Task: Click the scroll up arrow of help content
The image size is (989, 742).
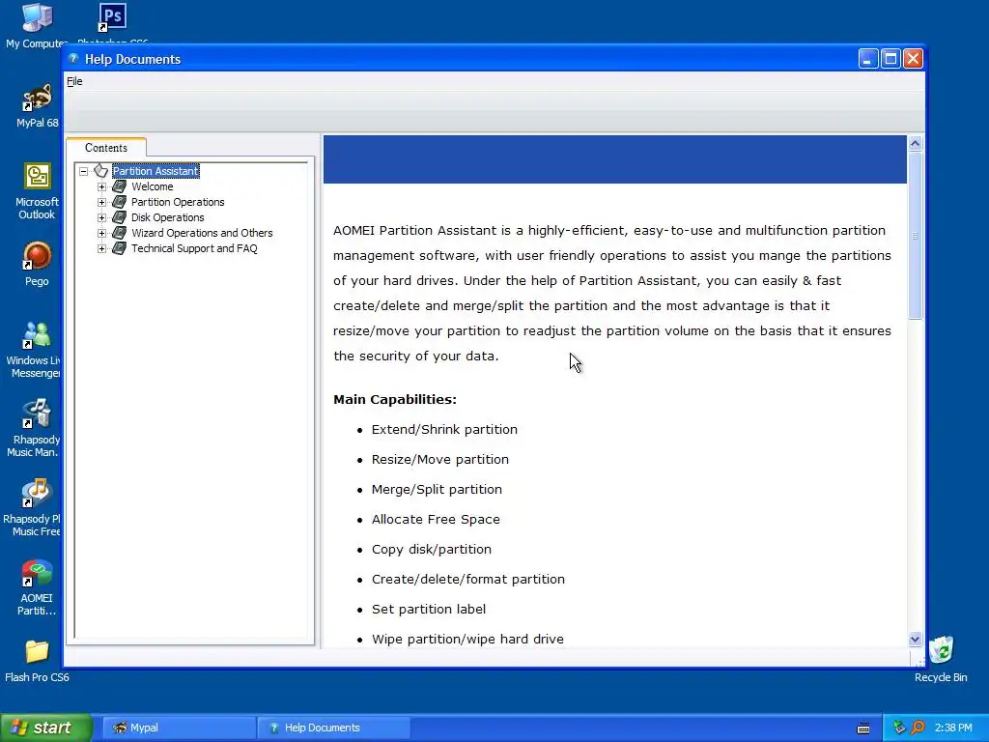Action: click(916, 143)
